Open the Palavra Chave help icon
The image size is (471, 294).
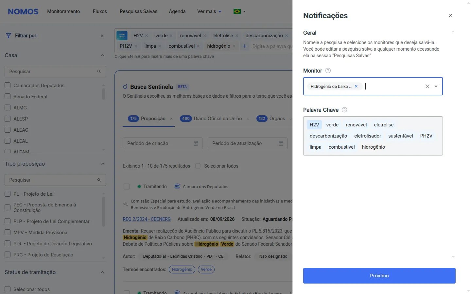click(x=344, y=110)
